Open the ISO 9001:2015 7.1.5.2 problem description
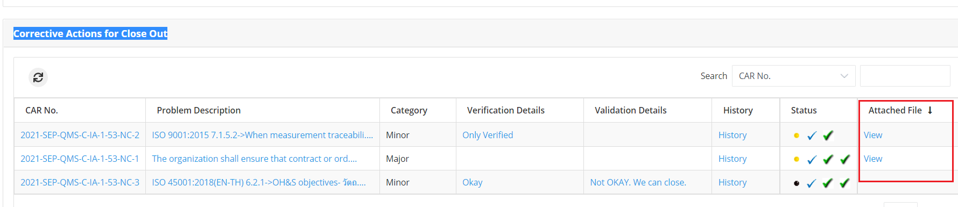The image size is (958, 207). click(263, 135)
